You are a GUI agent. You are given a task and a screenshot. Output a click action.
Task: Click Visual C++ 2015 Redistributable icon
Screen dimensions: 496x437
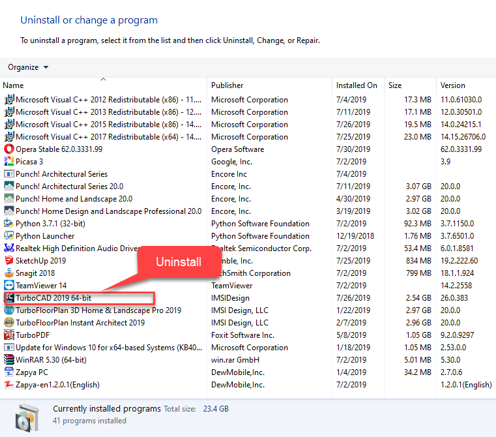[9, 124]
